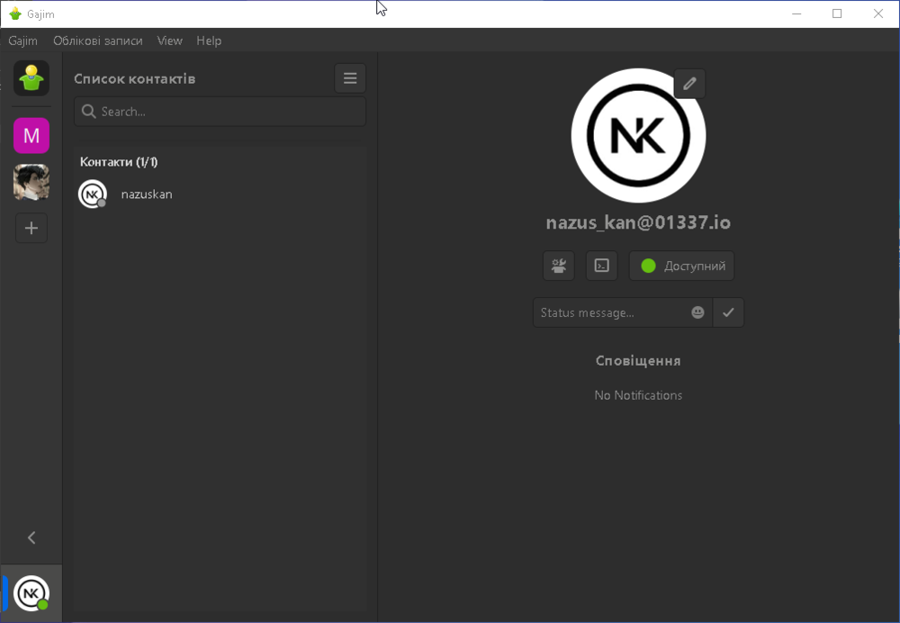The width and height of the screenshot is (900, 623).
Task: Edit the profile avatar with the pencil icon
Action: coord(689,84)
